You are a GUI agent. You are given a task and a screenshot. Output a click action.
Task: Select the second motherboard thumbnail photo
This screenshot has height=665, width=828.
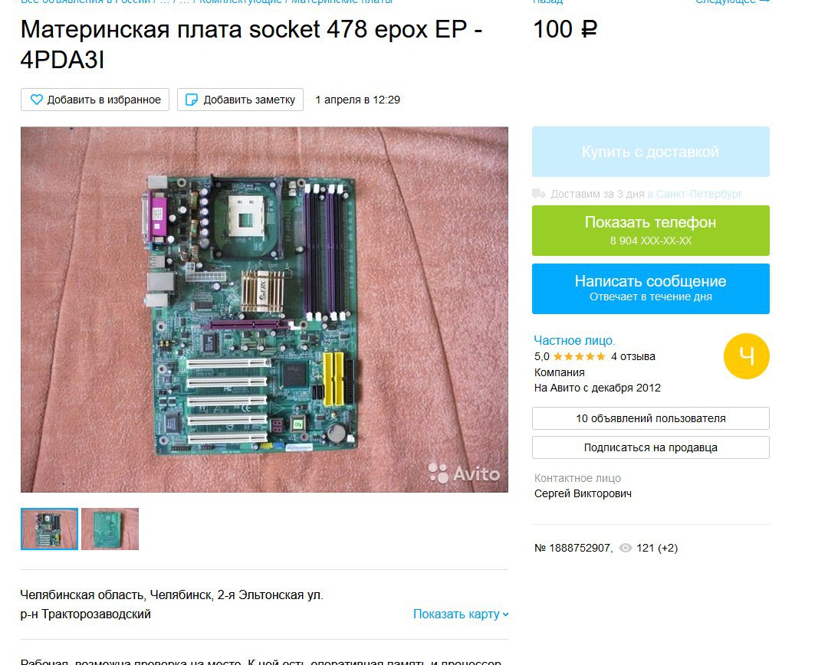110,529
